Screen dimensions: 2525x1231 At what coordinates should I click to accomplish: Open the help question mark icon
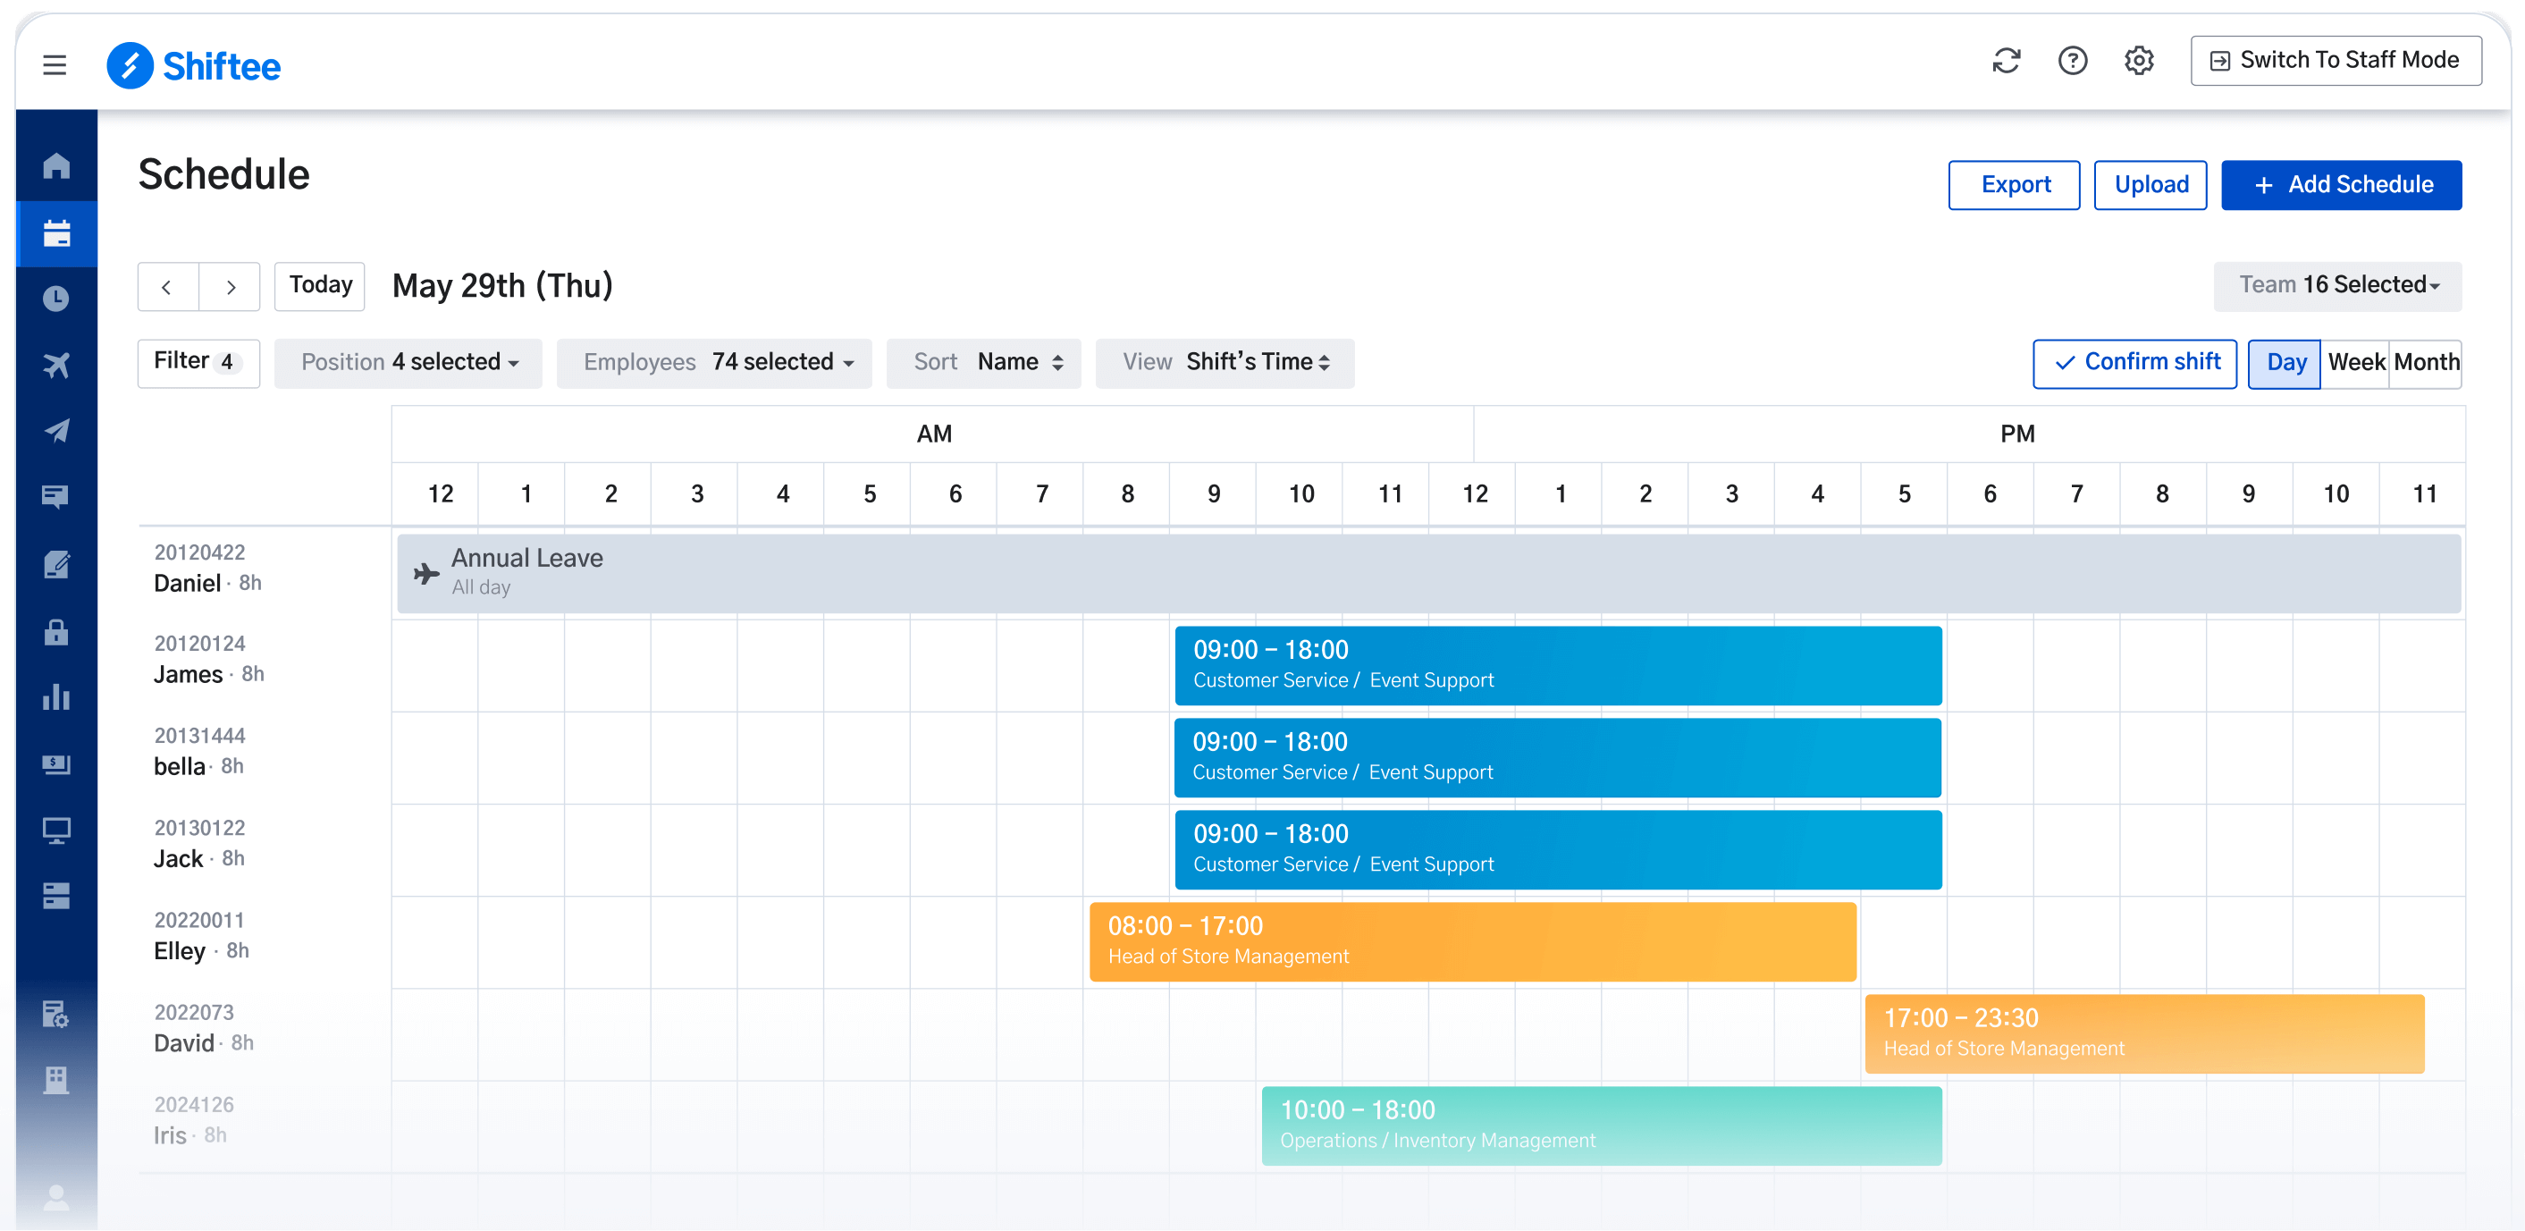point(2072,61)
